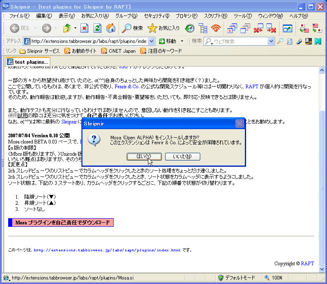Image resolution: width=327 pixels, height=284 pixels.
Task: Open the CNET Japan feed link
Action: [118, 51]
